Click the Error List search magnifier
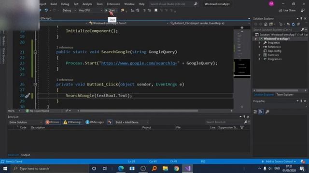 pos(246,122)
